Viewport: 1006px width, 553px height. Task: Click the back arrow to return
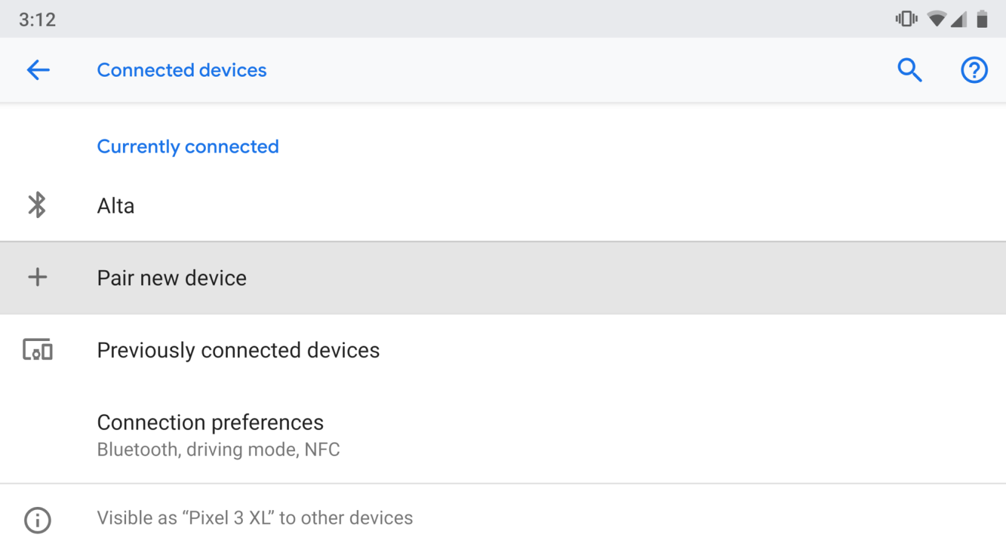[x=38, y=70]
